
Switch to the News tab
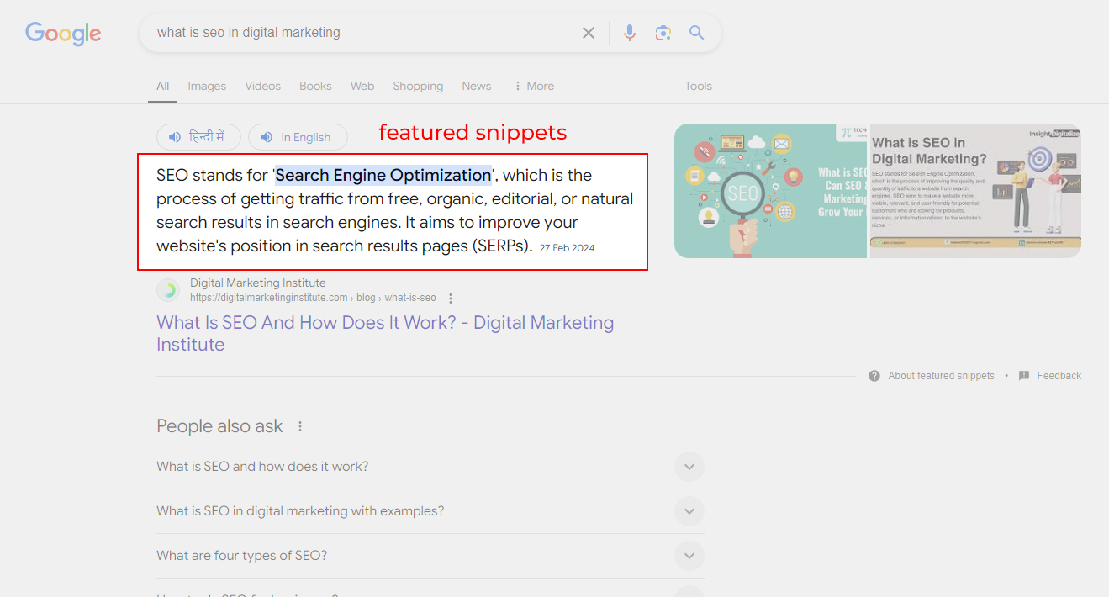tap(476, 85)
